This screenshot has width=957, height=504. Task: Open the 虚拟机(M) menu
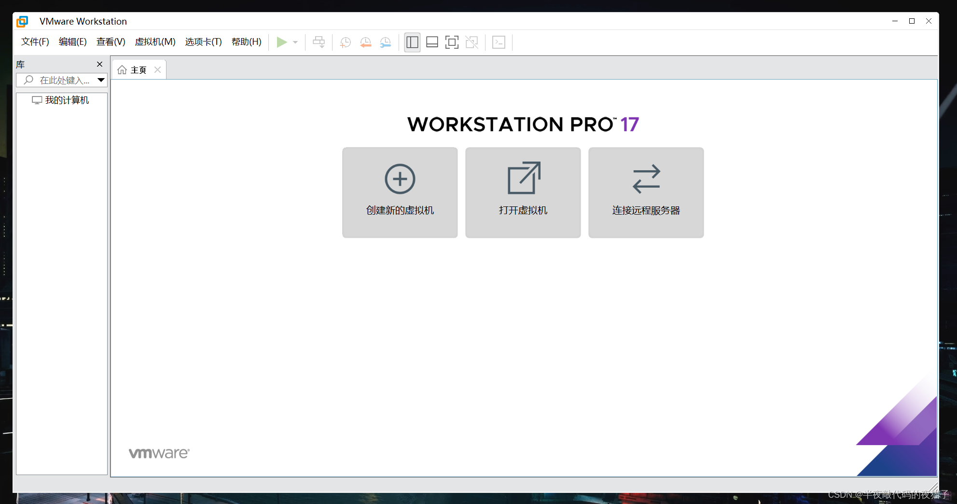coord(155,42)
